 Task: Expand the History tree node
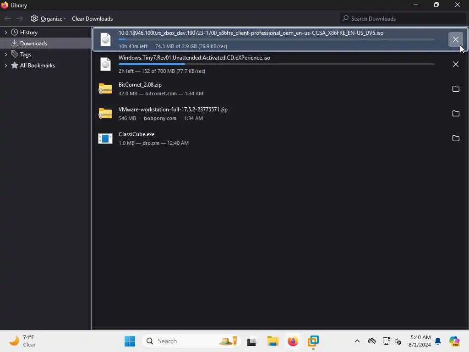coord(5,33)
